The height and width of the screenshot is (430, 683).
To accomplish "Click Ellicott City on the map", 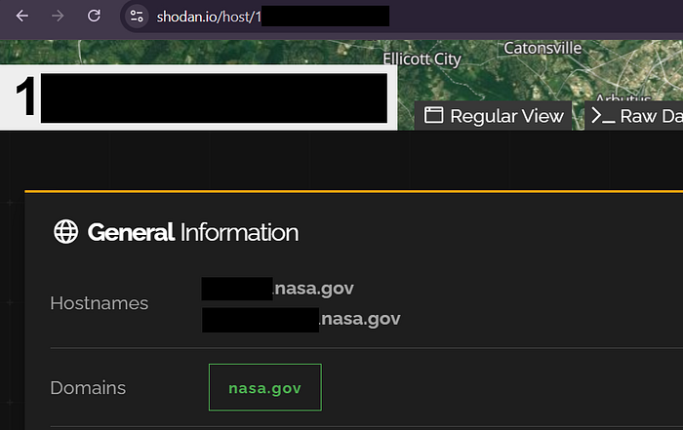I will pyautogui.click(x=422, y=59).
